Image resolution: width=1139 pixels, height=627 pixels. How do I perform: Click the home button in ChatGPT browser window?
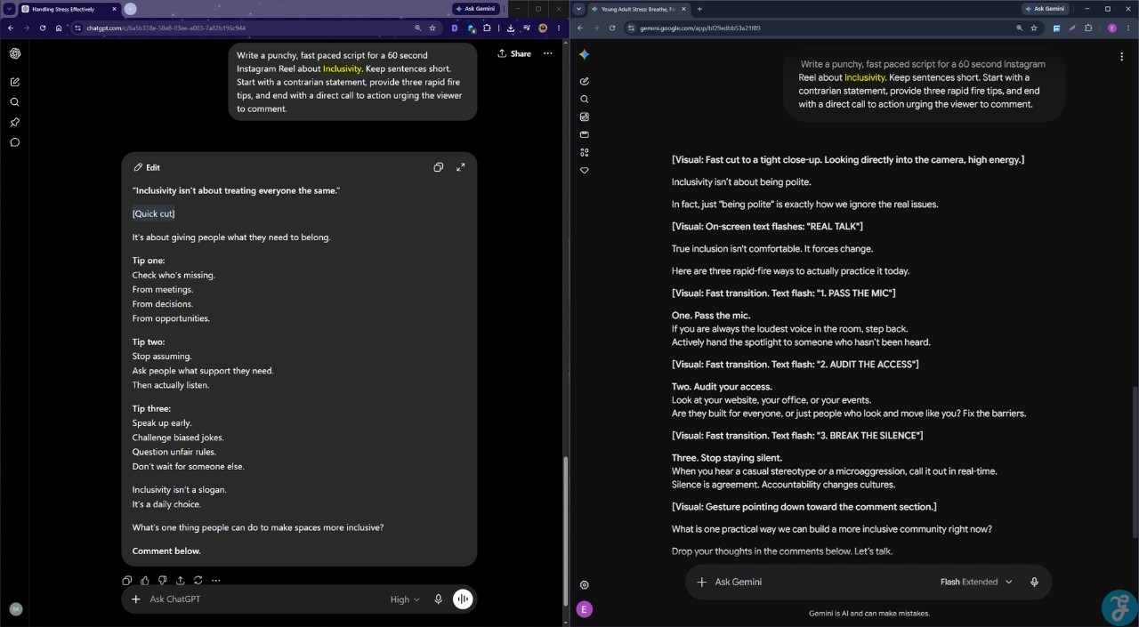[x=59, y=28]
